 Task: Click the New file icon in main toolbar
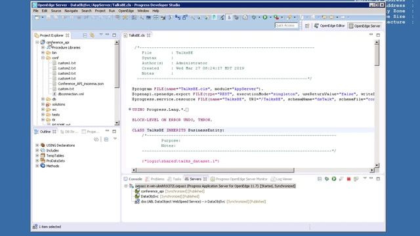coord(37,18)
